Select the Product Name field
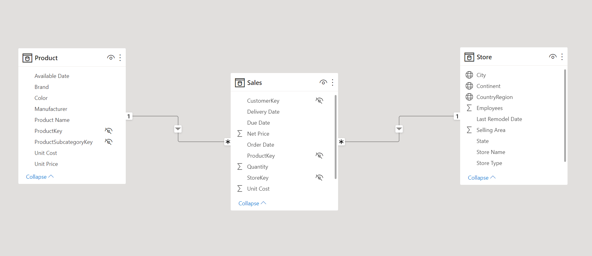The image size is (592, 256). 52,120
